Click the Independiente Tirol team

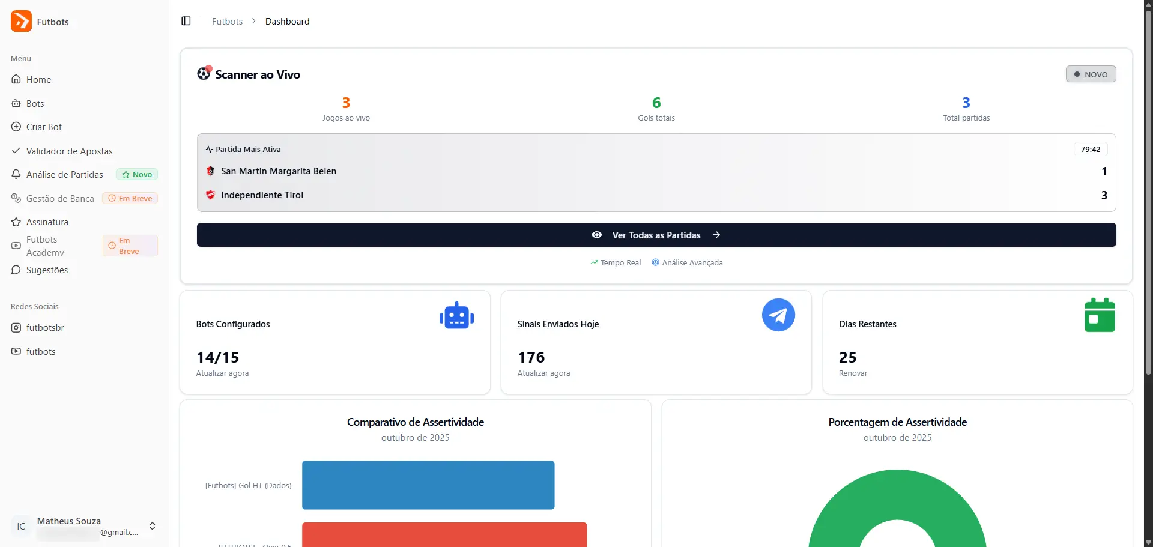262,195
